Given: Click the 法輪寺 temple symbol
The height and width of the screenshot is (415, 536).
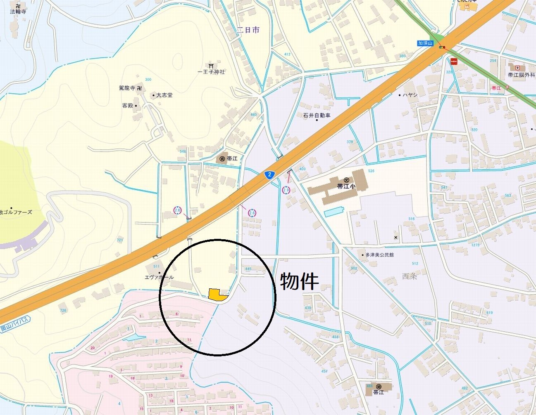Looking at the screenshot, I should click(x=17, y=6).
